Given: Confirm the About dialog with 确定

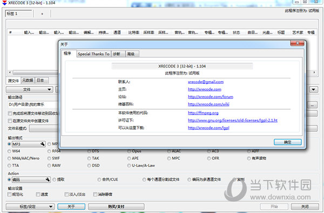Looking at the screenshot, I should (288, 142).
